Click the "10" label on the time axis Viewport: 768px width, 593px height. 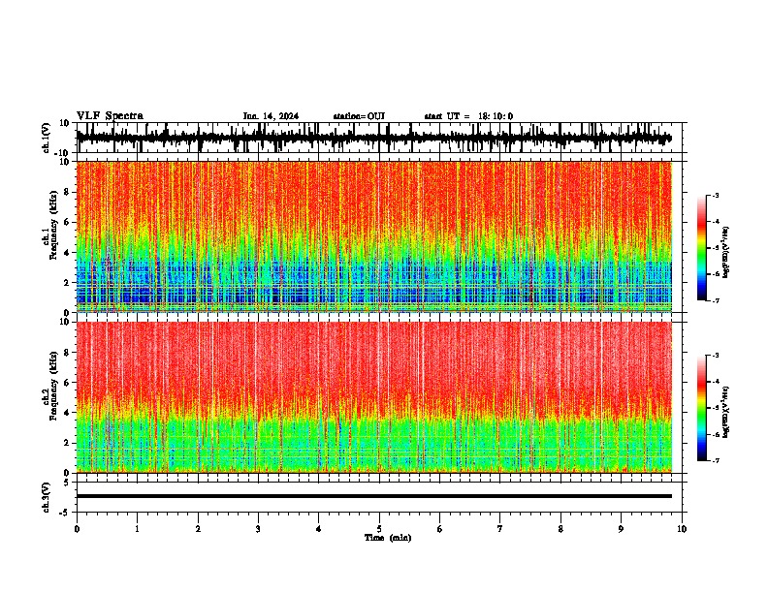pos(682,529)
